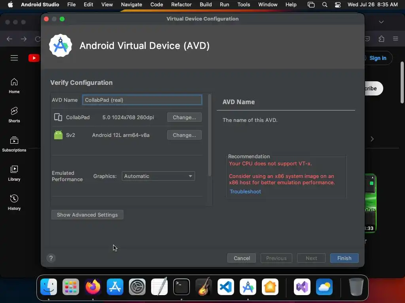Click next chevron in YouTube page

[372, 139]
